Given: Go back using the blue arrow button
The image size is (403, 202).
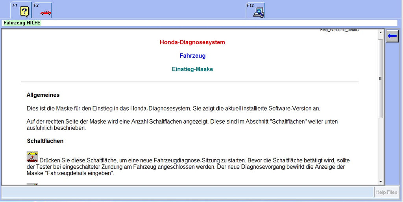Looking at the screenshot, I should point(392,36).
